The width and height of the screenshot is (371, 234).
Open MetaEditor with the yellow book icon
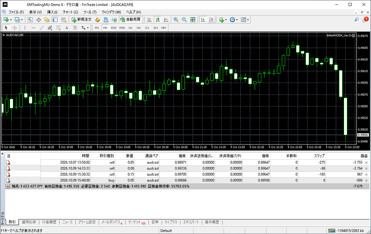97,20
